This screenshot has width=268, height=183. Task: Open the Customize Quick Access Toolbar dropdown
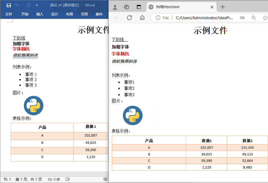click(37, 5)
